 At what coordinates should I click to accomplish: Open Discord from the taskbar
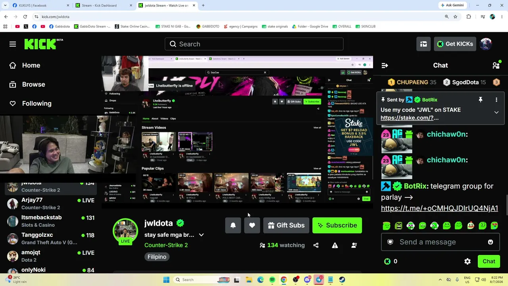[307, 280]
